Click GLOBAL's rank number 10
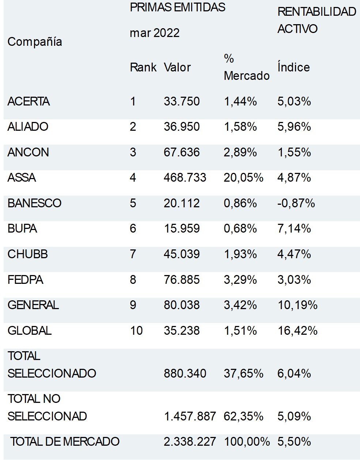 pos(136,331)
